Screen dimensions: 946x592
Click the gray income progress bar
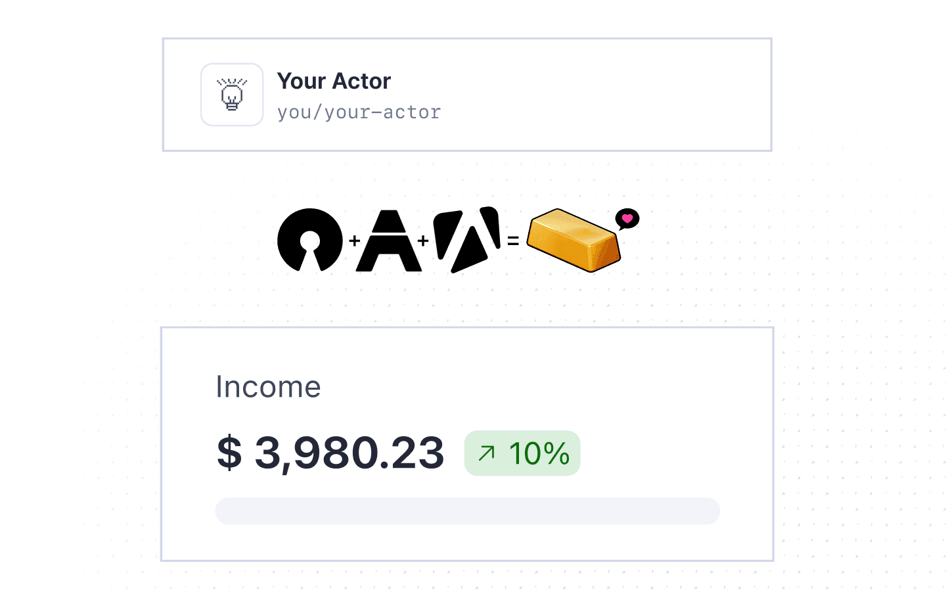coord(467,511)
